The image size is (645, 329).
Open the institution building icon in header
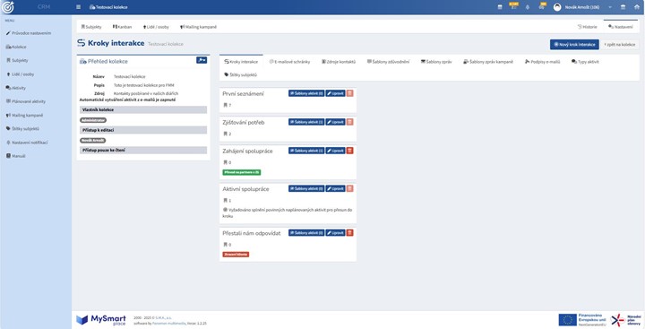click(x=623, y=7)
